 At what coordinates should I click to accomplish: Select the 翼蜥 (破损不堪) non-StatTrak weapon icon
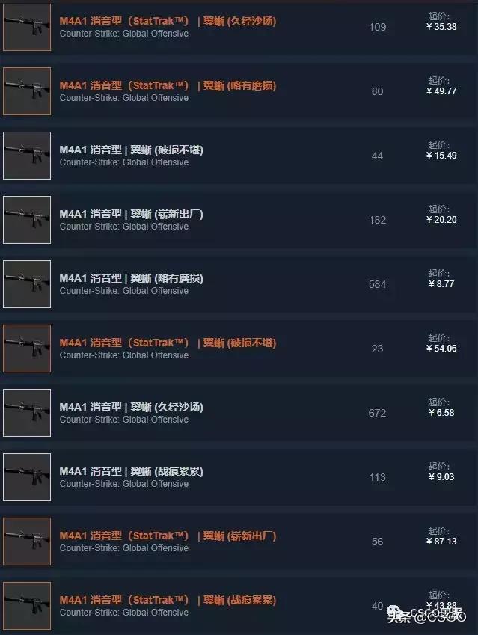[x=27, y=156]
